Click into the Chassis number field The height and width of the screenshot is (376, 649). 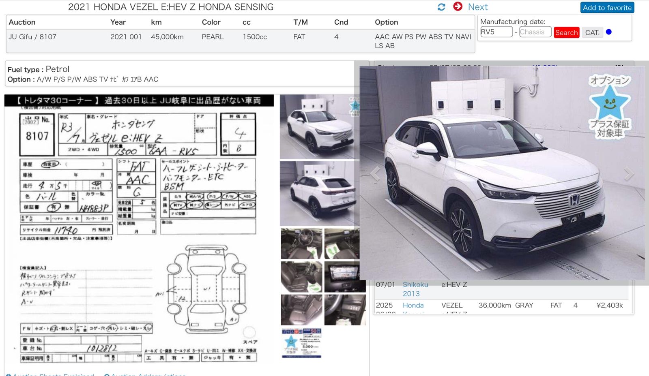point(535,32)
